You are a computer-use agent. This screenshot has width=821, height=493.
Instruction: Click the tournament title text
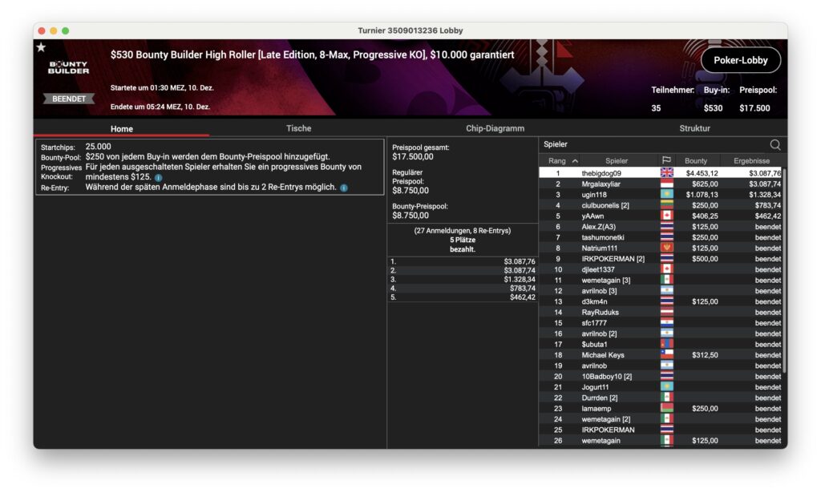(x=312, y=55)
